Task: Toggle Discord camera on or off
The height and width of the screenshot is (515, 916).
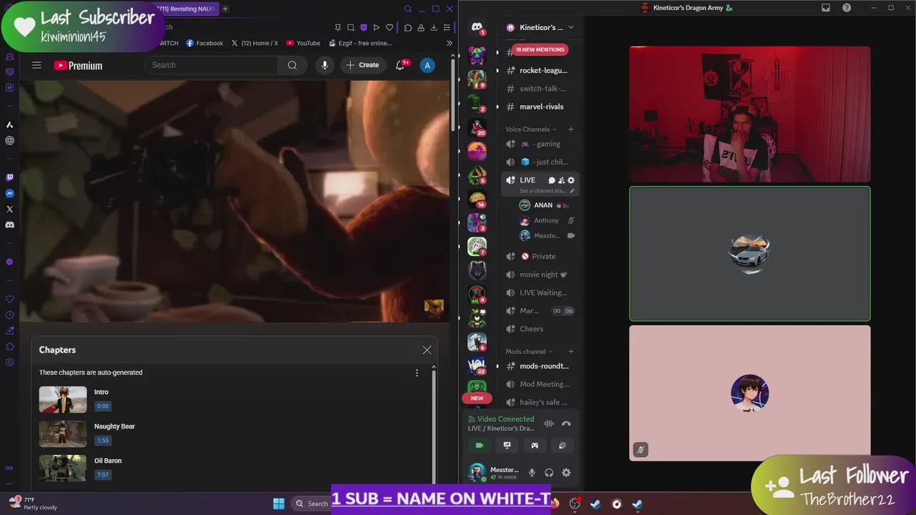Action: [x=479, y=445]
